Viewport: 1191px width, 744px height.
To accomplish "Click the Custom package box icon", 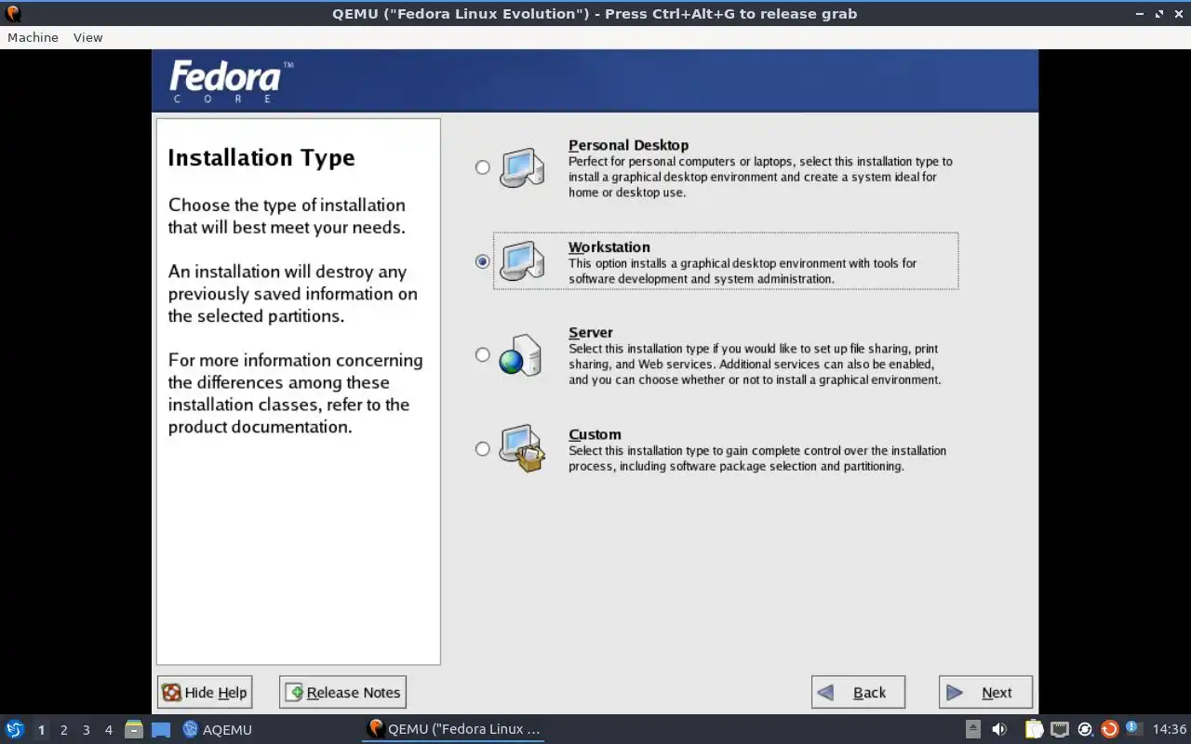I will tap(522, 448).
